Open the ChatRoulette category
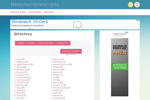This screenshot has width=150, height=100. (22, 77)
